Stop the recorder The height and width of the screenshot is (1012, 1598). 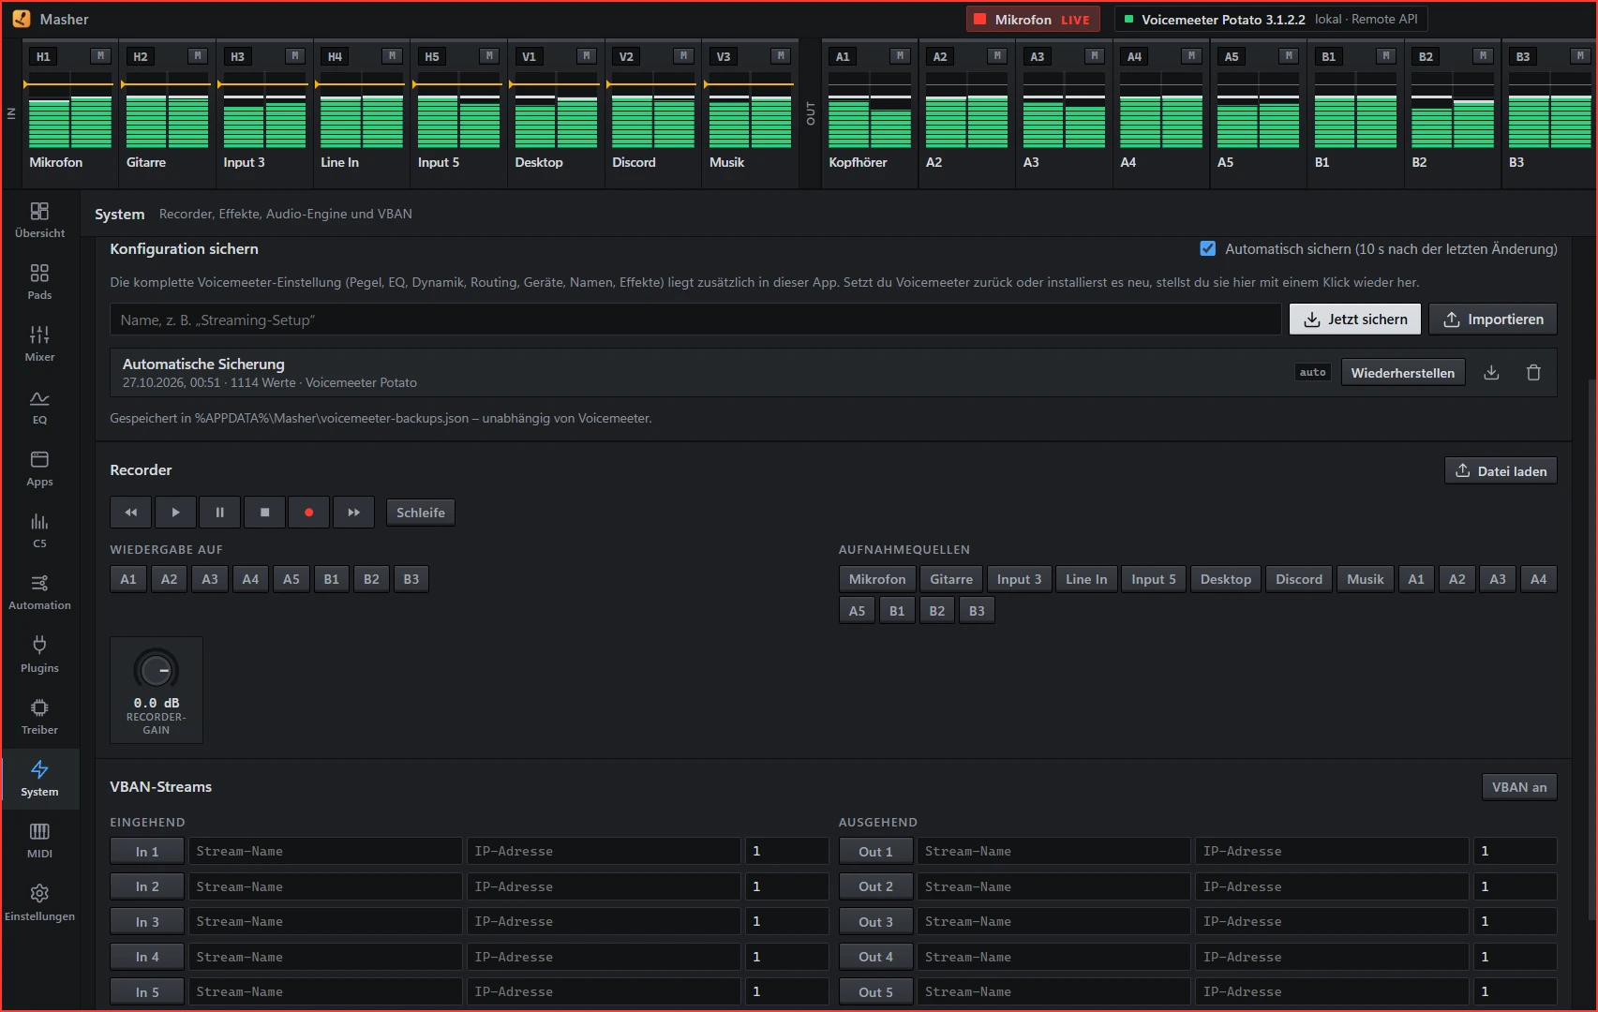point(264,513)
